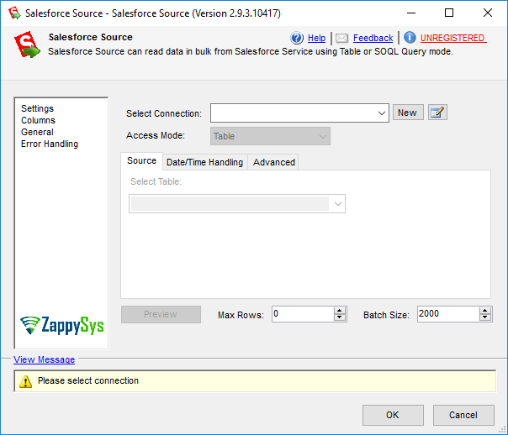The width and height of the screenshot is (508, 435).
Task: Open the Select Connection dropdown
Action: click(x=381, y=113)
